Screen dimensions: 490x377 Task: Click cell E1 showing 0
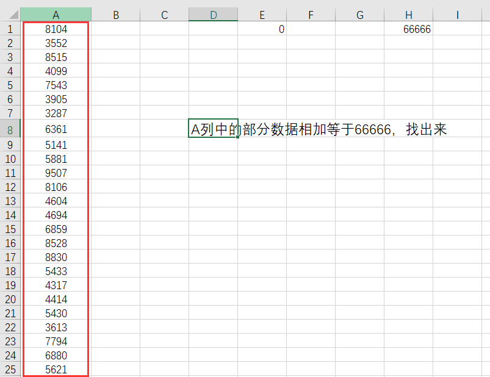(x=262, y=29)
